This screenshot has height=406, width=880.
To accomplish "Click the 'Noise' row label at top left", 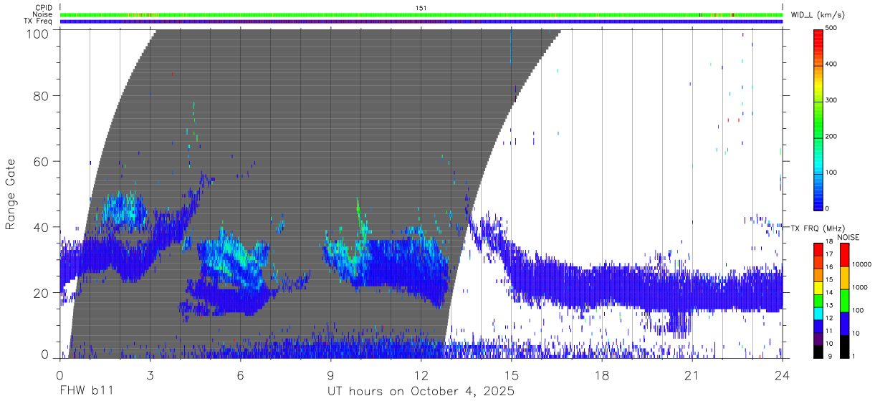I will click(42, 14).
